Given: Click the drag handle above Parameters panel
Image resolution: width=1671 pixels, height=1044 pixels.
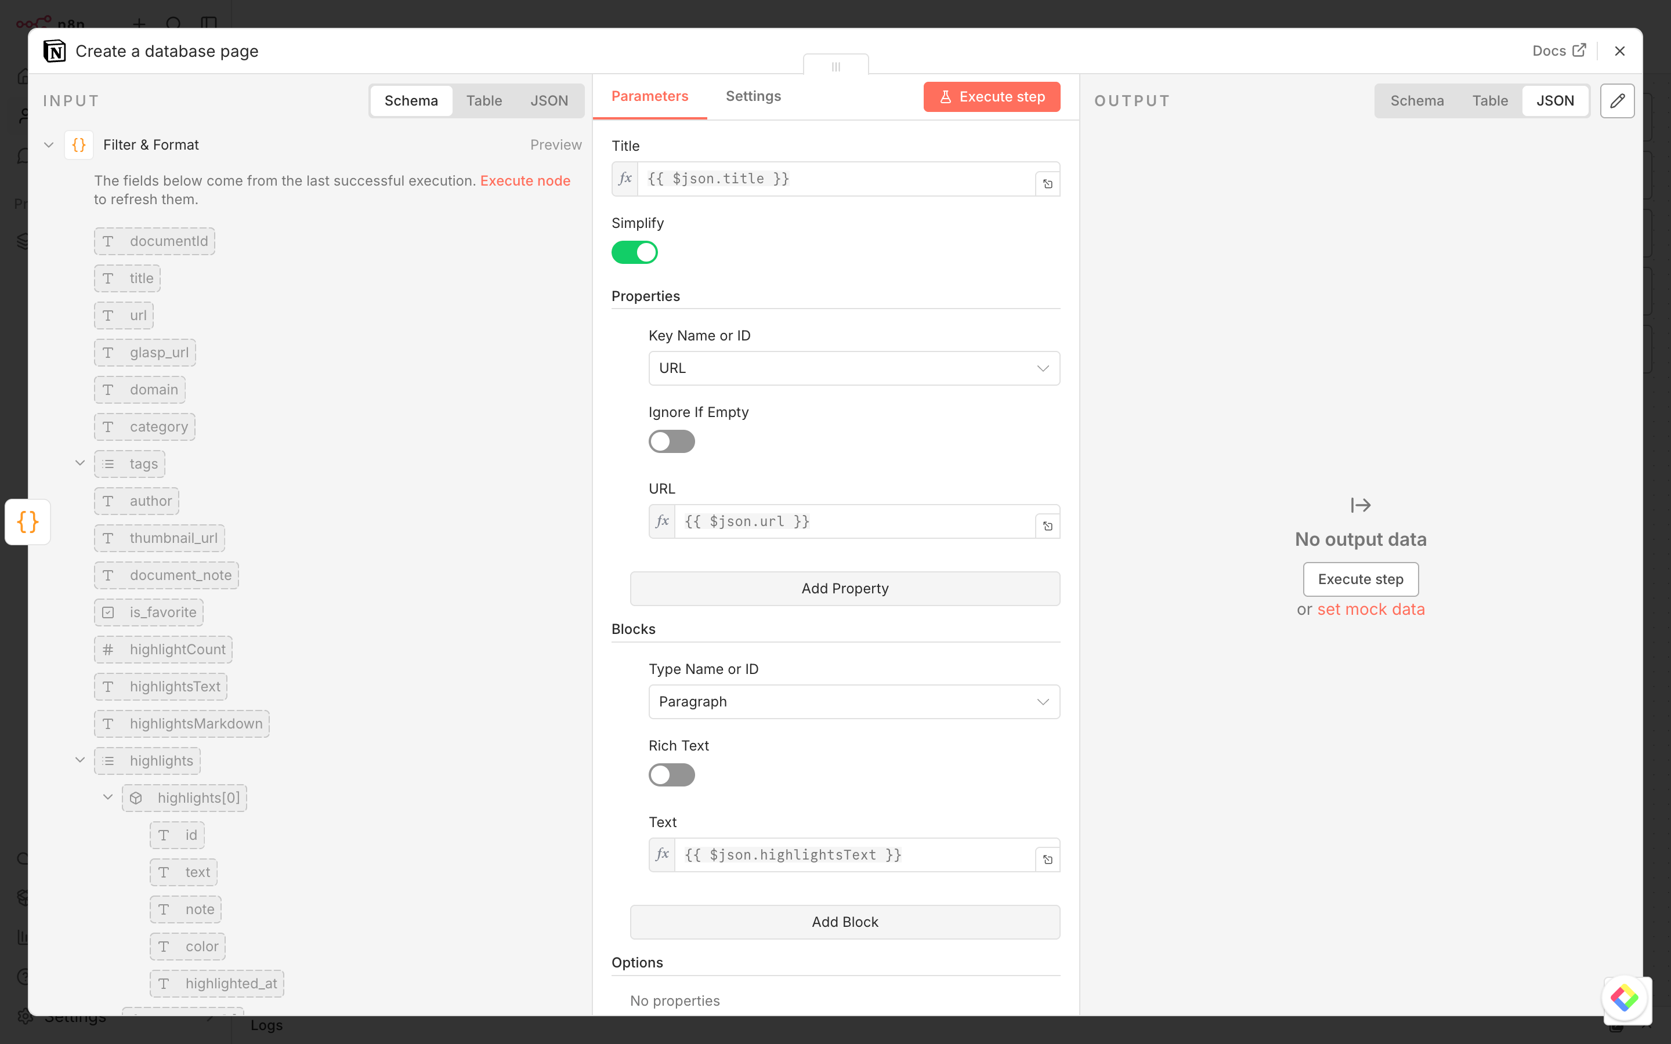Looking at the screenshot, I should (835, 66).
